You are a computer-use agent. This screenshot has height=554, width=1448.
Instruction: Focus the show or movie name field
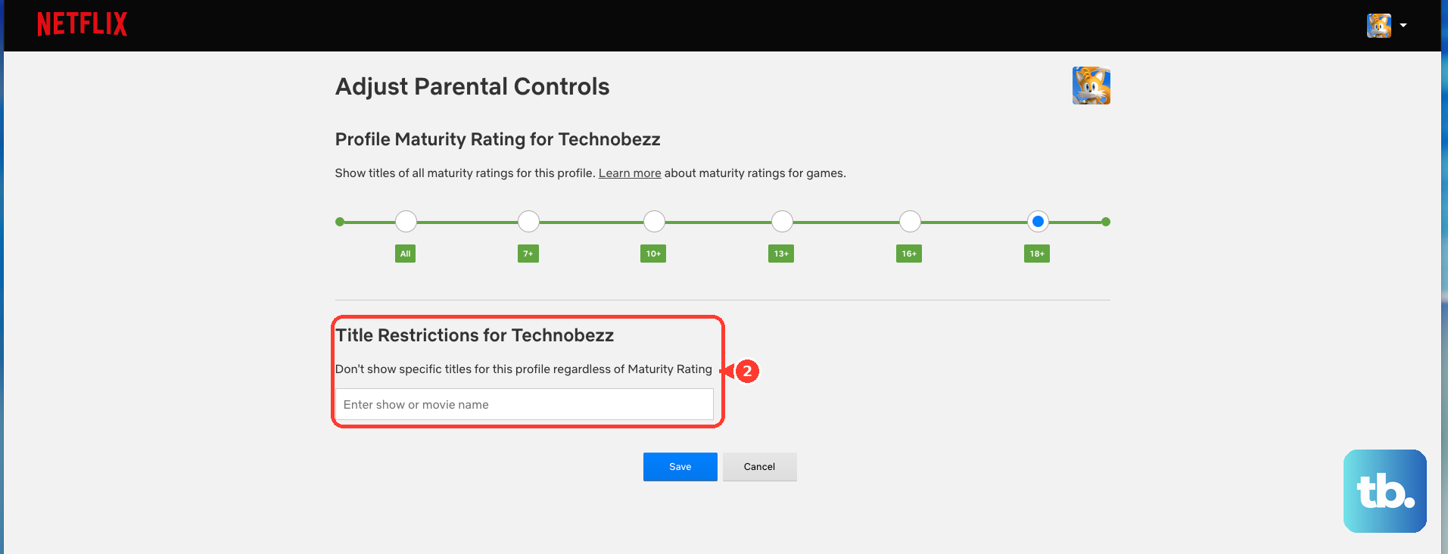(524, 404)
